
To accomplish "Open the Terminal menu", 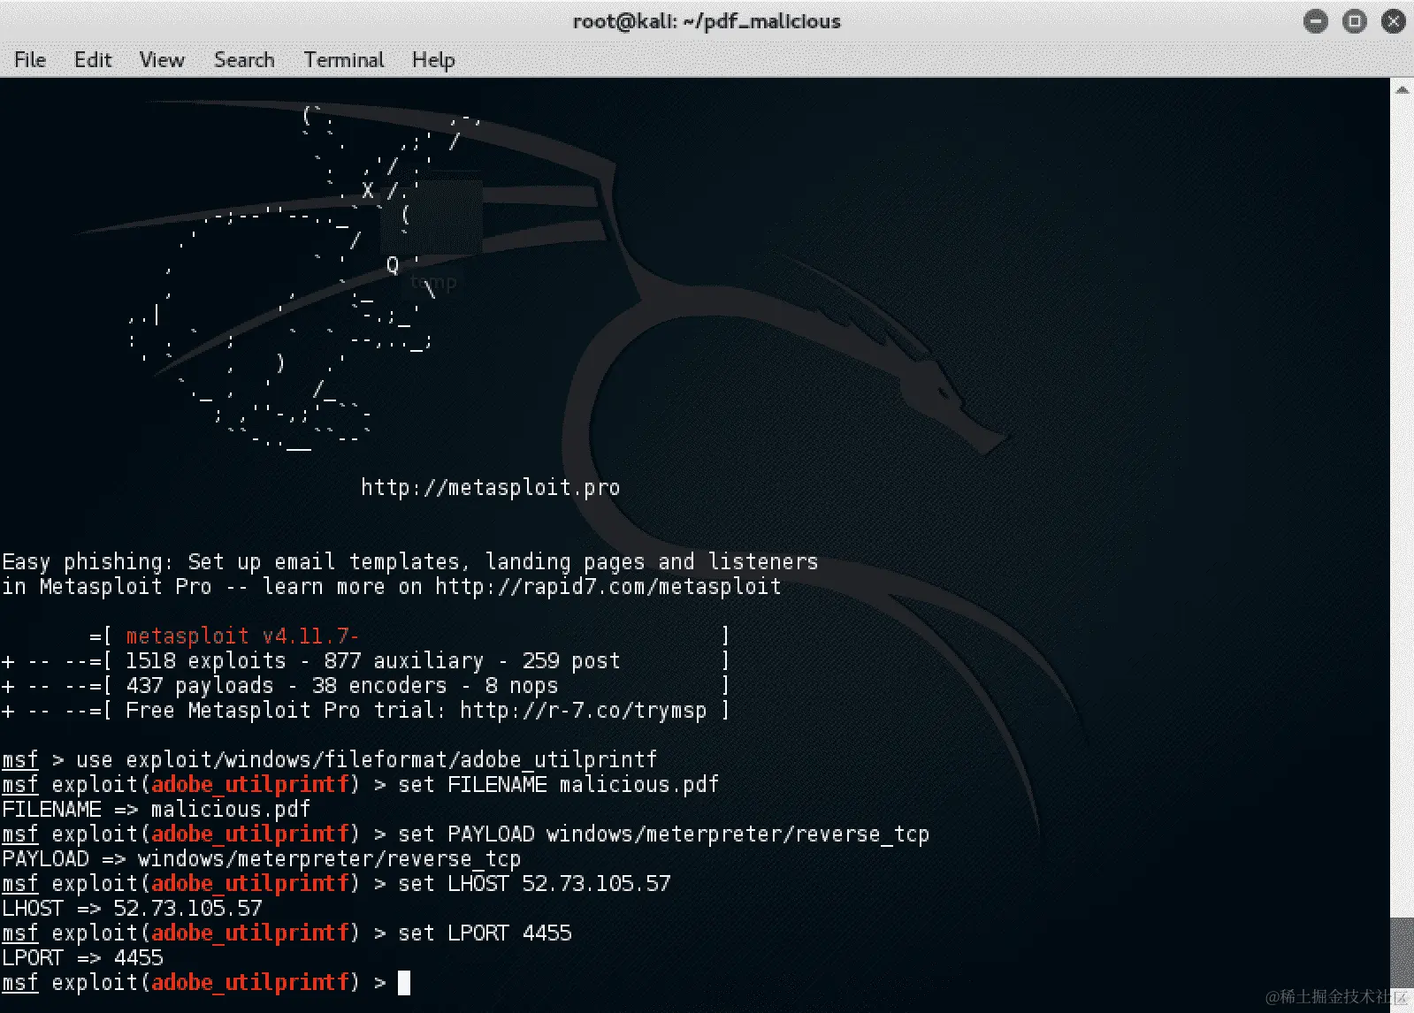I will coord(344,59).
